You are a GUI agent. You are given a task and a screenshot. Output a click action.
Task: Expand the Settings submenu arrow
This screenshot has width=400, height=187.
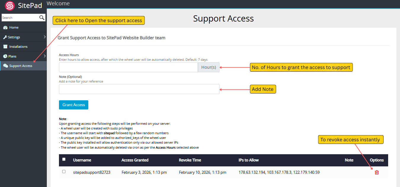(44, 37)
